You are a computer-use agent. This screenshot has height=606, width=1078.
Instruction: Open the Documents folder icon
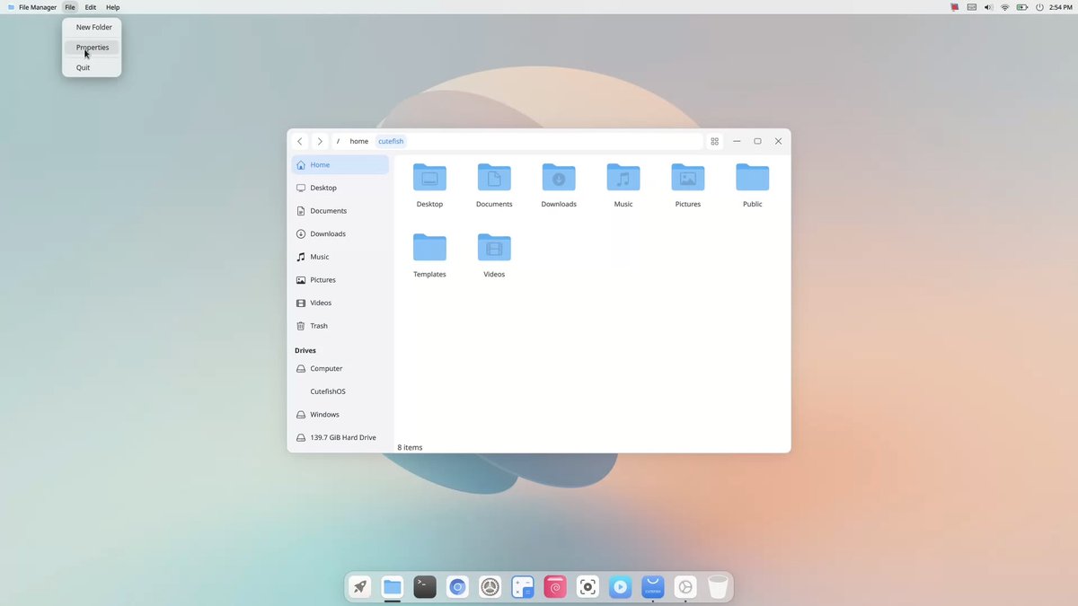click(x=494, y=178)
